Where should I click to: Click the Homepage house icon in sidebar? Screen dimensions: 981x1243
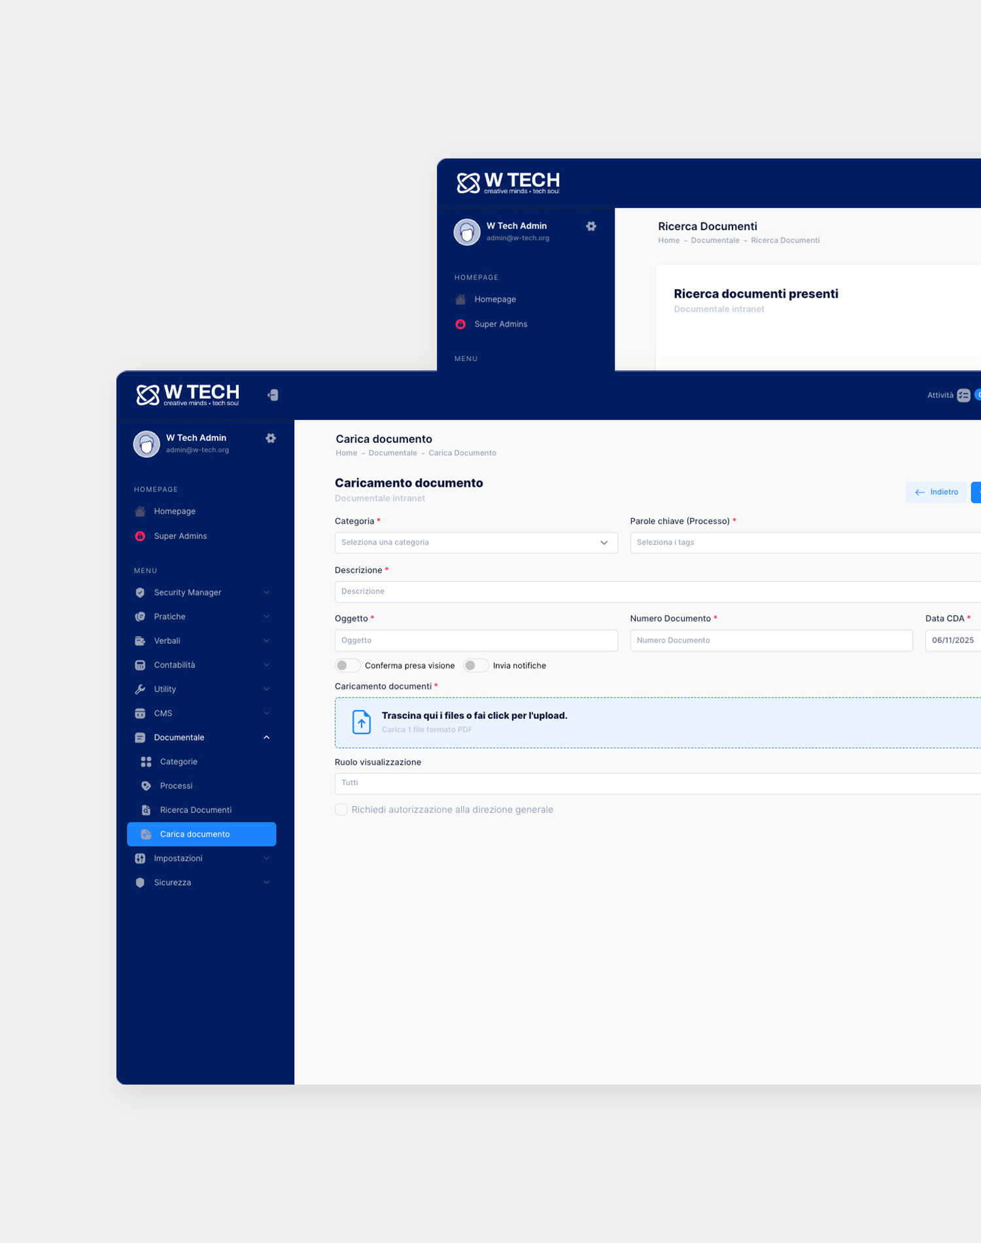pyautogui.click(x=140, y=512)
